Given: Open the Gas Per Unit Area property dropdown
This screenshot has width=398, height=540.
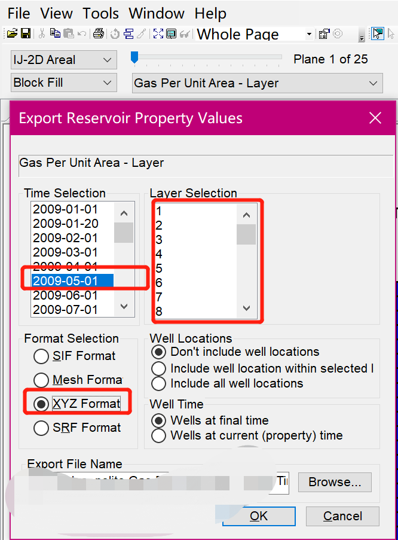Looking at the screenshot, I should [x=257, y=83].
